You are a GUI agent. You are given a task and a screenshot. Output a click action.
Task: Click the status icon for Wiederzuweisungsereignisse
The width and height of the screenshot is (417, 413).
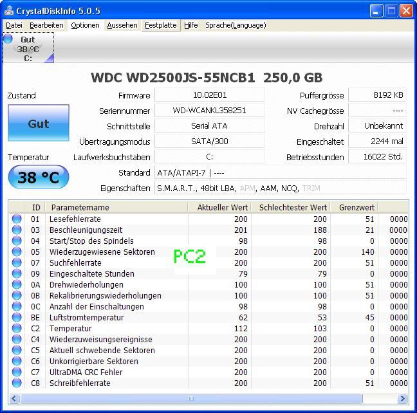17,339
